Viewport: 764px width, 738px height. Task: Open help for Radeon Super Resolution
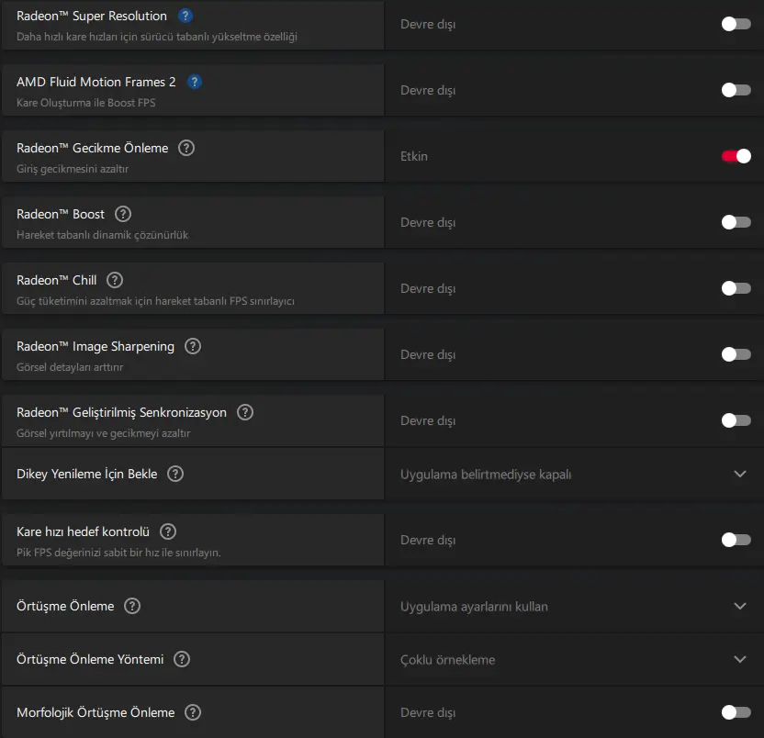tap(185, 17)
